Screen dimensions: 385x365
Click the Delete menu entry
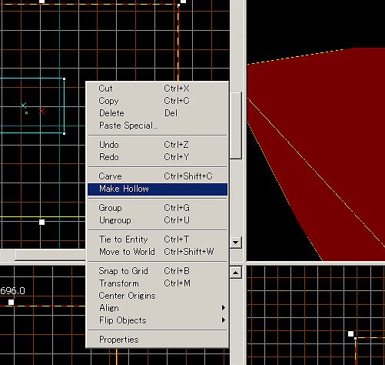tap(158, 113)
